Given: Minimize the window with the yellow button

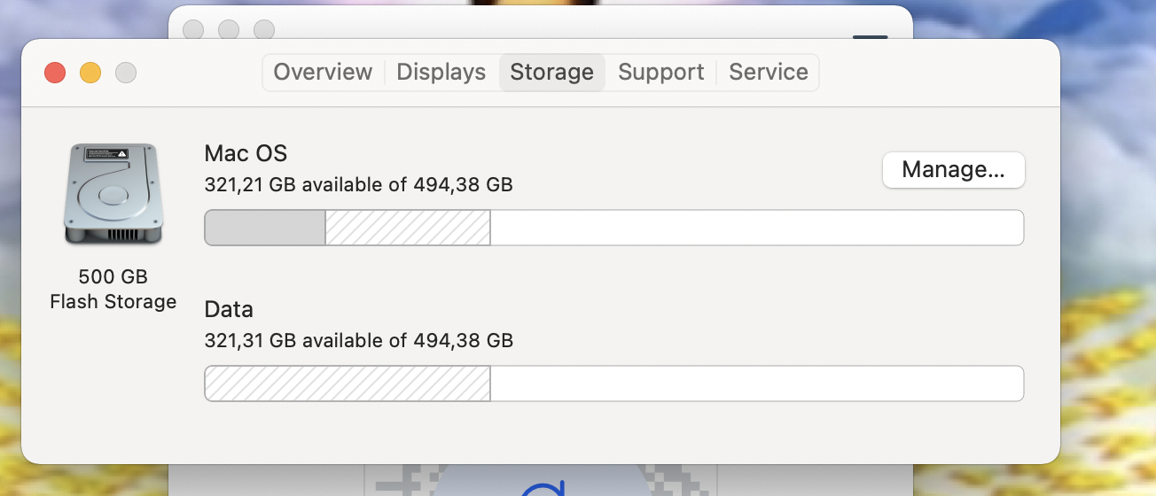Looking at the screenshot, I should pos(90,73).
